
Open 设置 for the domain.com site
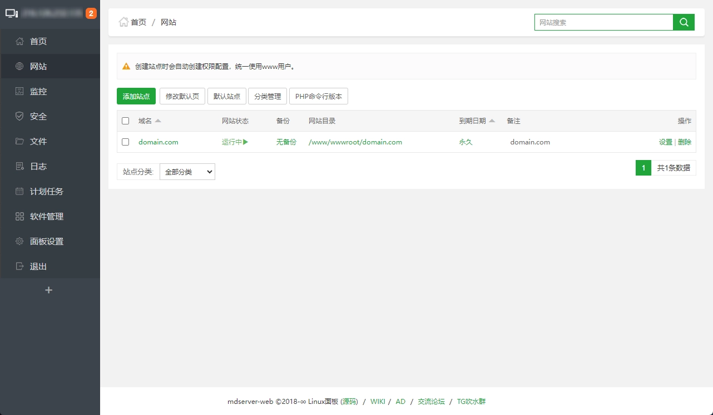tap(665, 142)
